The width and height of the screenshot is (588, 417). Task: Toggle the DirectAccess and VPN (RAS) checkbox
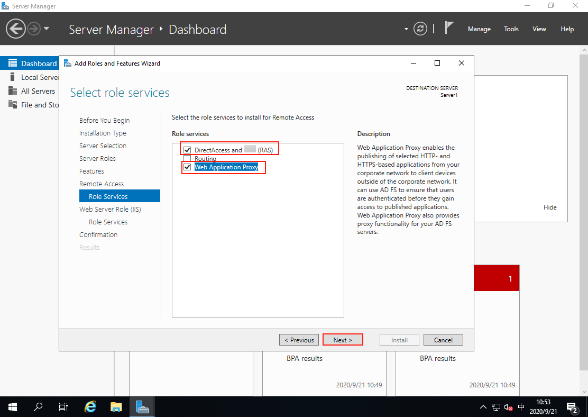(187, 150)
